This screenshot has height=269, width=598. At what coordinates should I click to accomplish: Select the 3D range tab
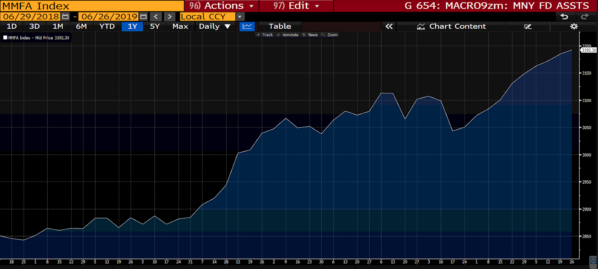(34, 26)
